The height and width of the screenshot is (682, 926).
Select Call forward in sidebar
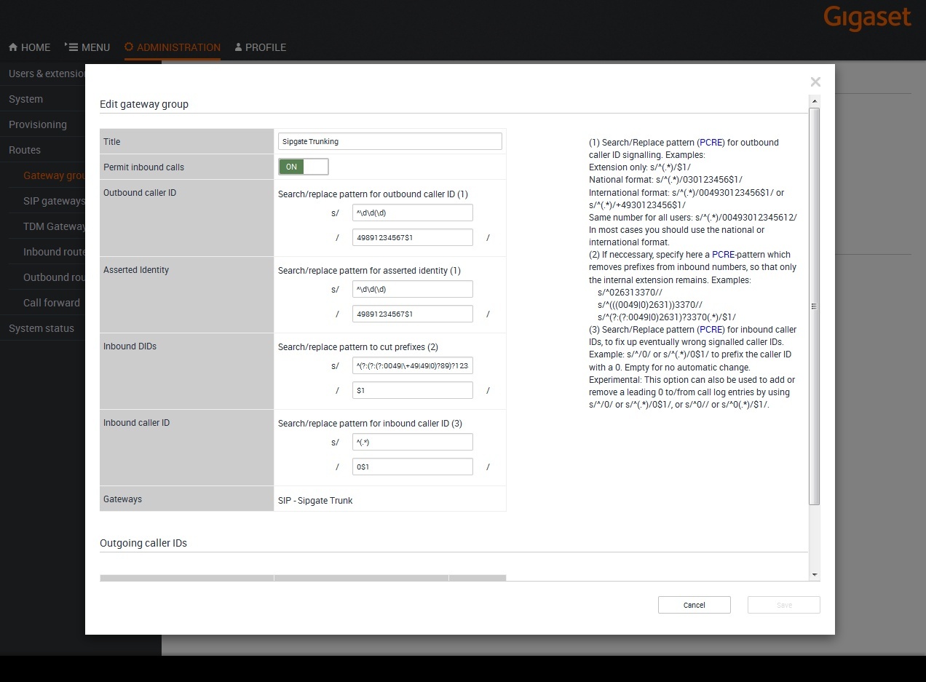[x=52, y=303]
